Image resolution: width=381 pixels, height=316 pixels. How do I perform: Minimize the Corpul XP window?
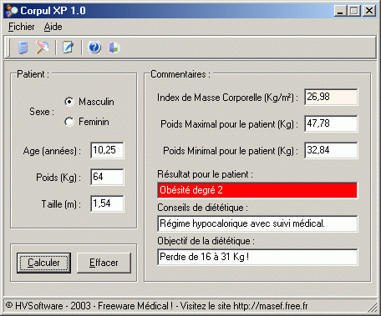pyautogui.click(x=340, y=11)
